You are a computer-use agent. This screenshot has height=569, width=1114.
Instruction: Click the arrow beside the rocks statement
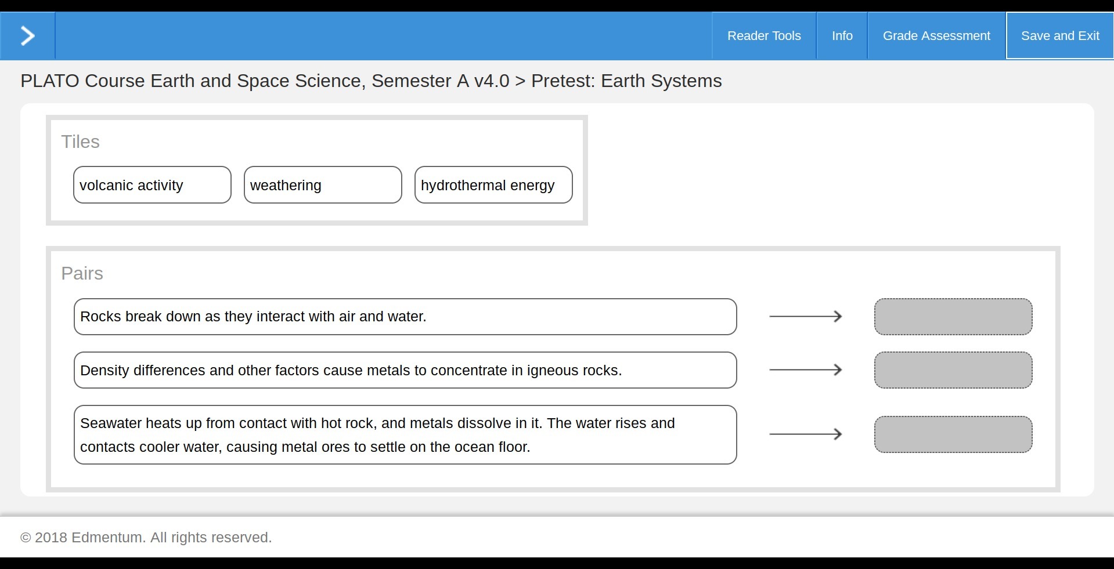tap(806, 317)
